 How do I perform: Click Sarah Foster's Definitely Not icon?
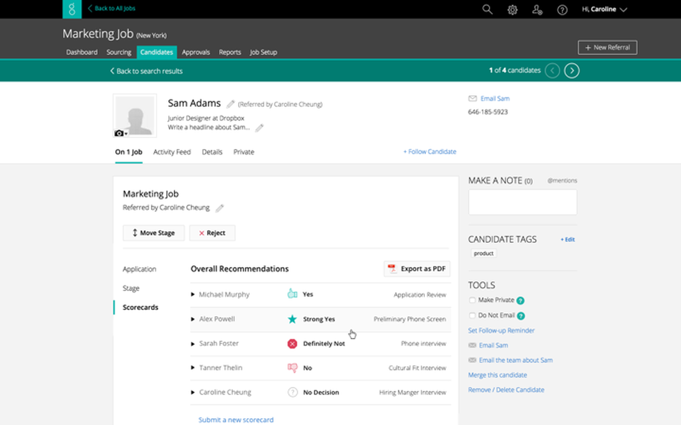[x=292, y=343]
